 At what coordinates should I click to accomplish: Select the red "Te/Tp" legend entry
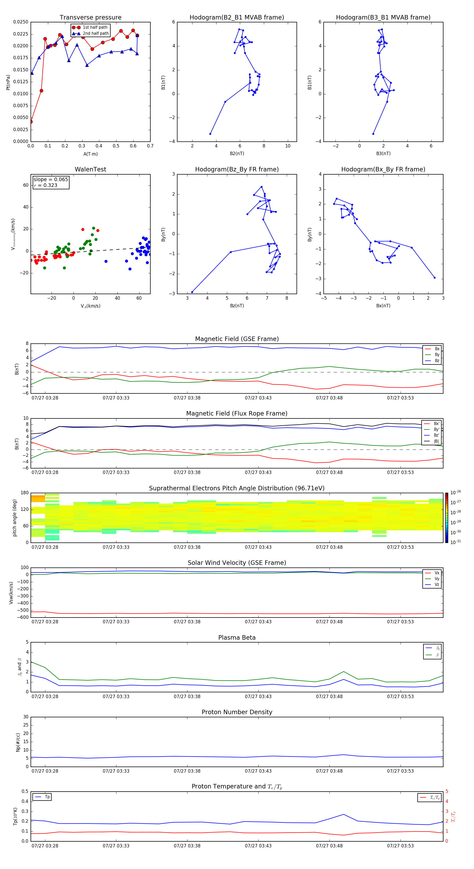[430, 797]
